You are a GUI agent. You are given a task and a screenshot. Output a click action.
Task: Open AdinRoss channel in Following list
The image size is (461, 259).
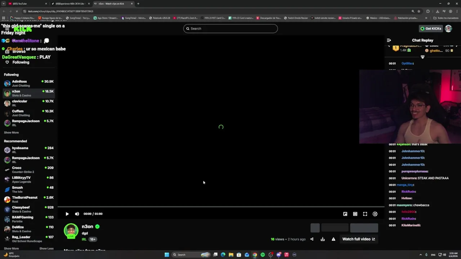click(x=29, y=83)
